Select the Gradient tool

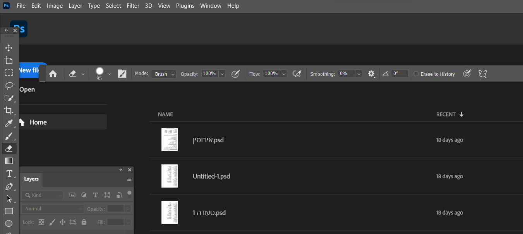click(9, 161)
